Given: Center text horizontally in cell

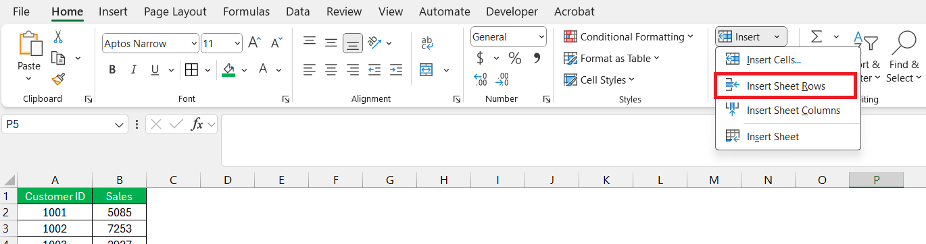Looking at the screenshot, I should pyautogui.click(x=331, y=69).
